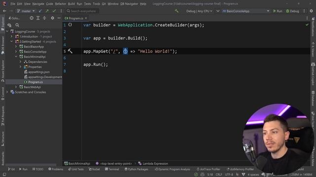Click the Debug button
Image resolution: width=316 pixels, height=177 pixels.
(292, 11)
